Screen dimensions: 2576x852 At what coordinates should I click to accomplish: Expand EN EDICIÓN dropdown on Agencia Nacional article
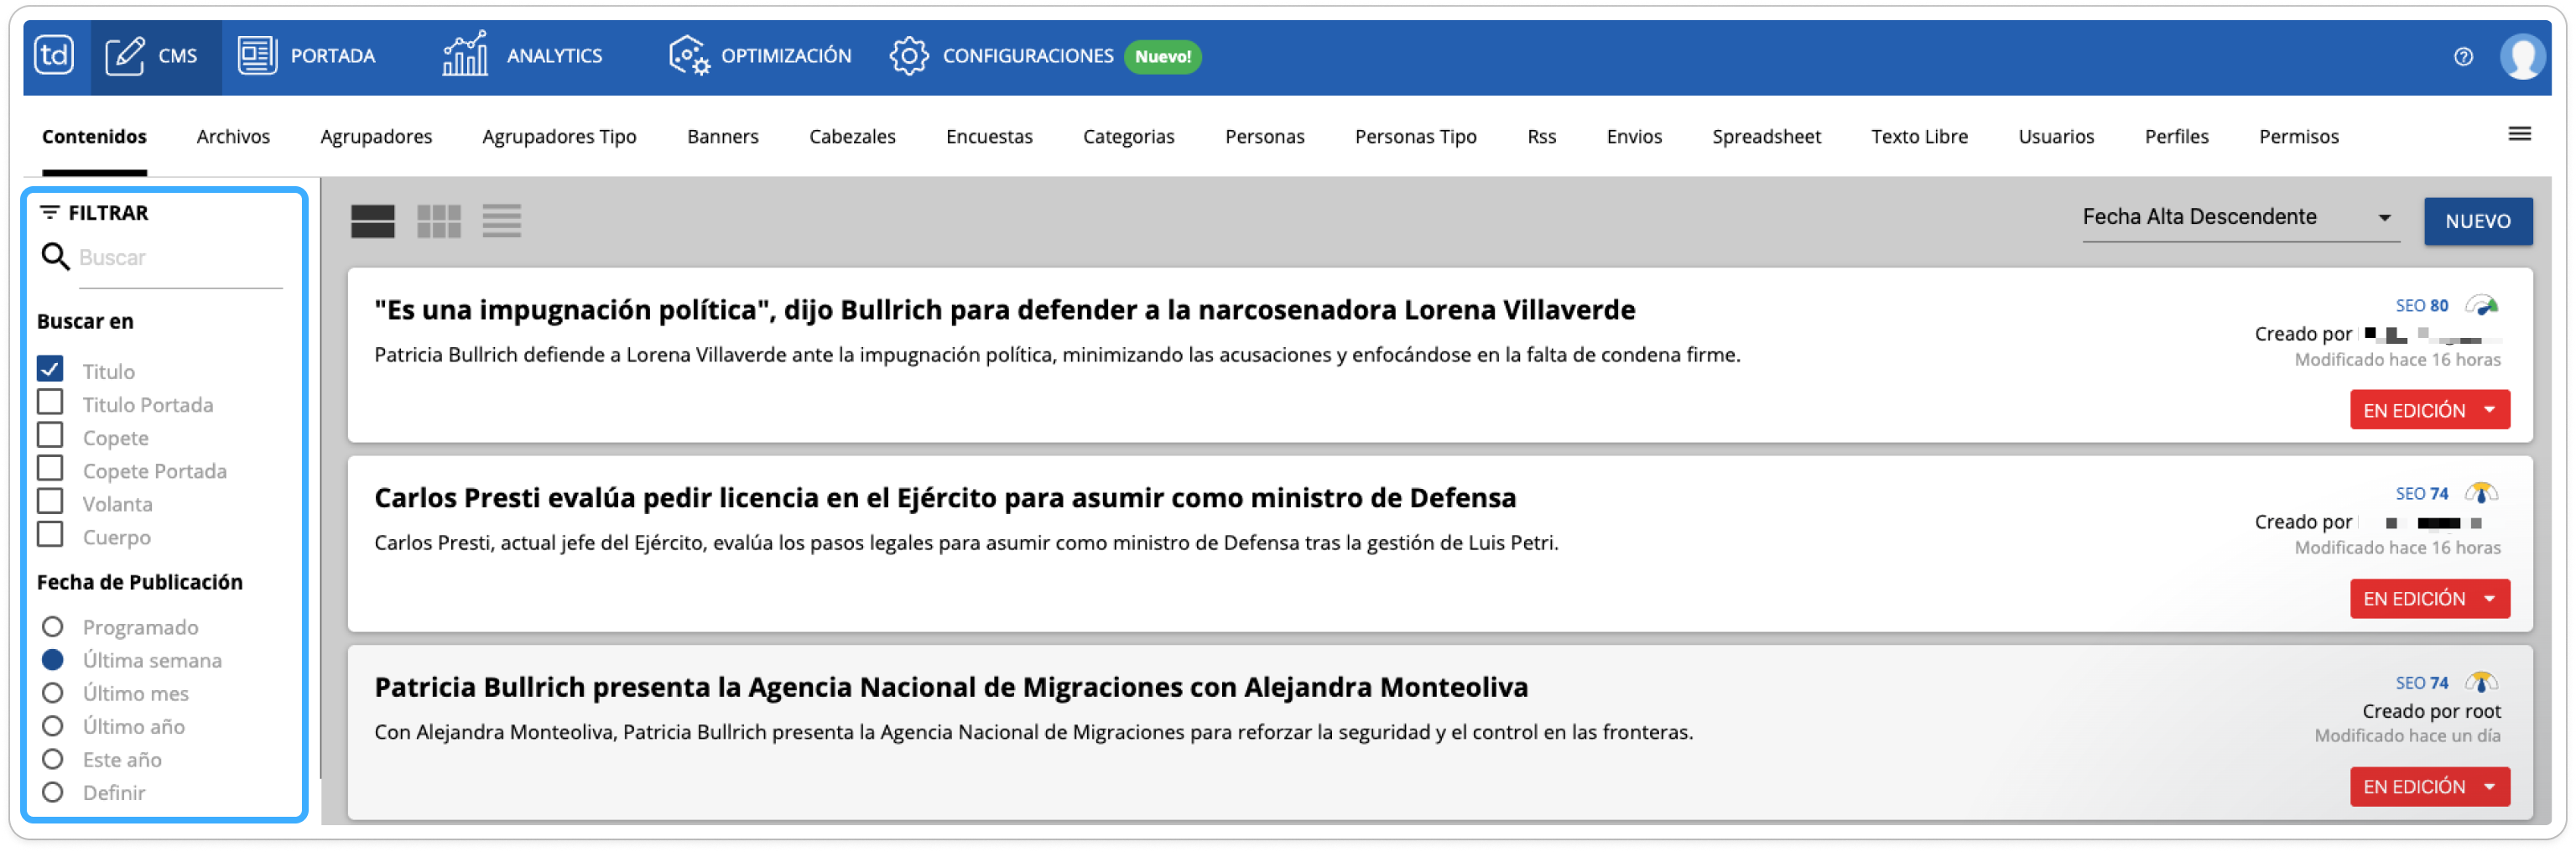2489,787
